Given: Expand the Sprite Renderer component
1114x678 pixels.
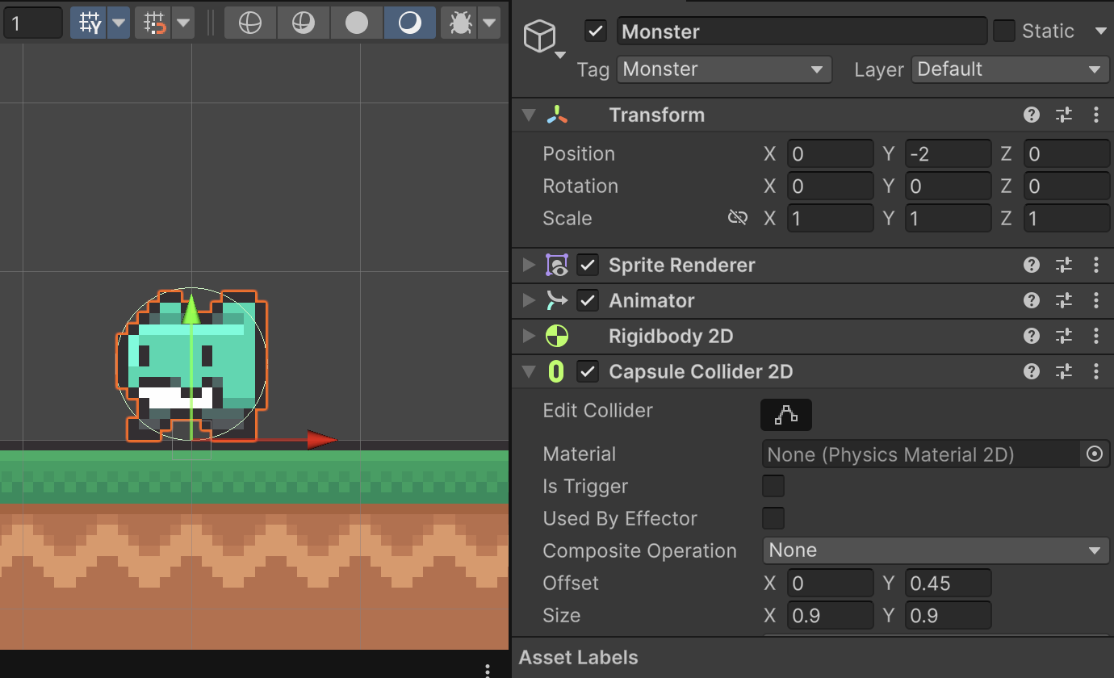Looking at the screenshot, I should click(x=529, y=265).
